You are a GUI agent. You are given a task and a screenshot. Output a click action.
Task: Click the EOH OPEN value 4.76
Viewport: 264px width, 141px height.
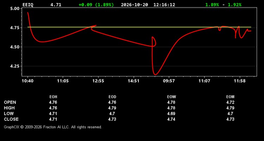point(53,102)
